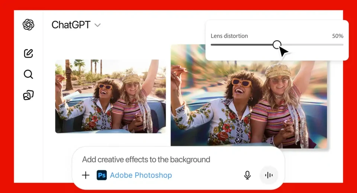This screenshot has width=357, height=193.
Task: Click the Lens distortion slider handle
Action: pos(277,45)
